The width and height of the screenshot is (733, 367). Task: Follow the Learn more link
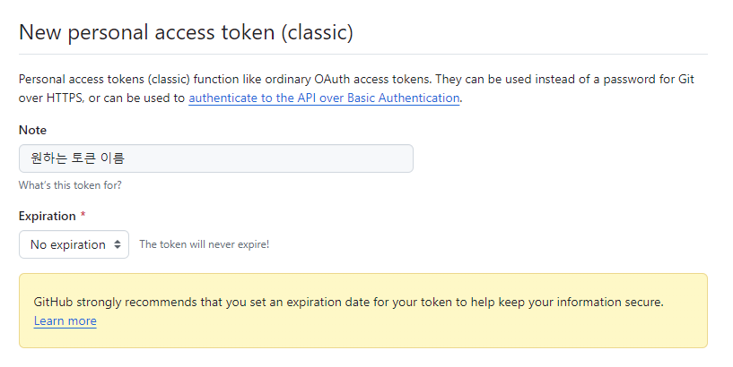(x=65, y=320)
